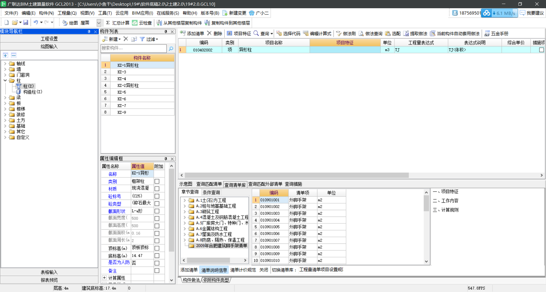Click the 提取做法 icon
Screen dimensions: 546x292
click(406, 33)
